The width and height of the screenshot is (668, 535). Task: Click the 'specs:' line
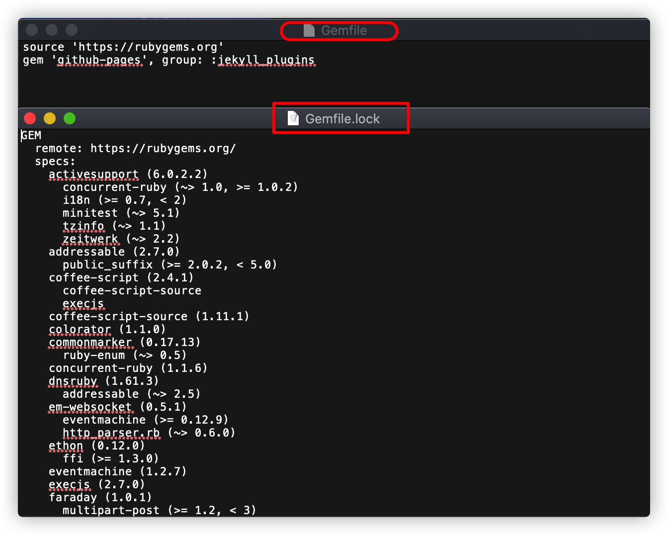tap(55, 162)
